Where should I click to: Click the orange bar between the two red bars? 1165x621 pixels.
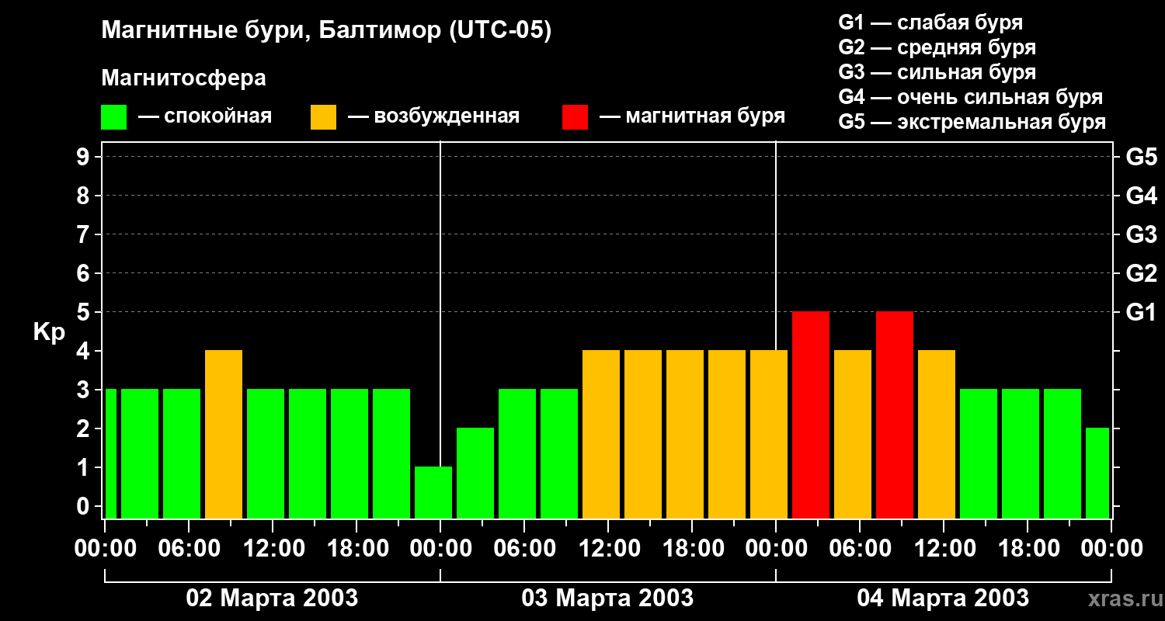853,434
